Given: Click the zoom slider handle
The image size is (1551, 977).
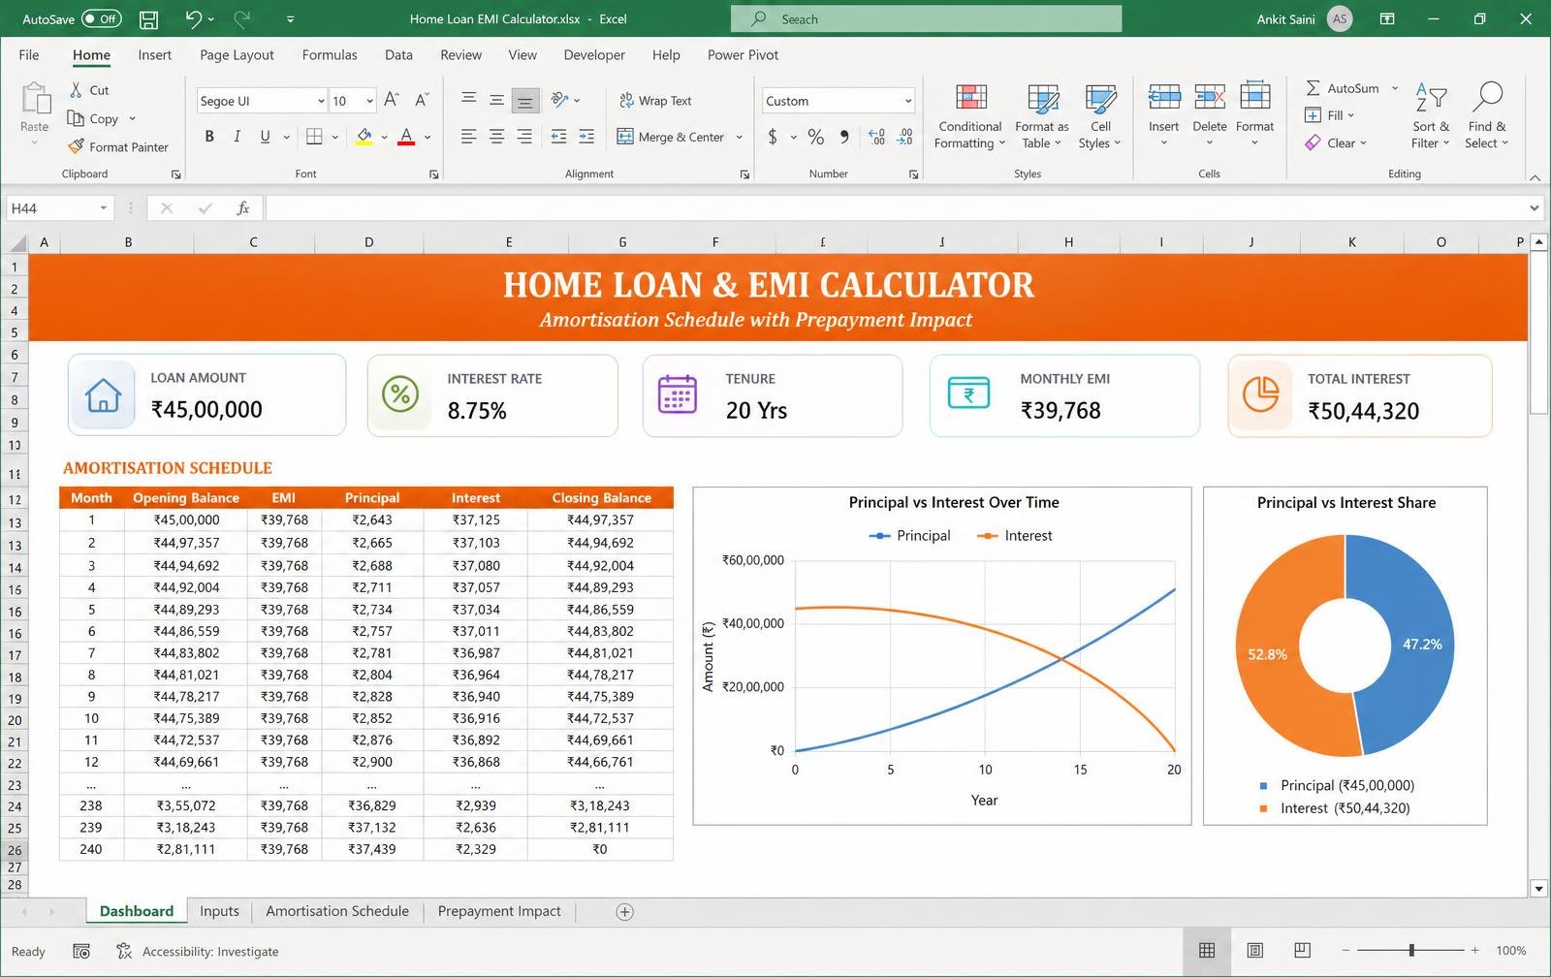Looking at the screenshot, I should tap(1411, 950).
